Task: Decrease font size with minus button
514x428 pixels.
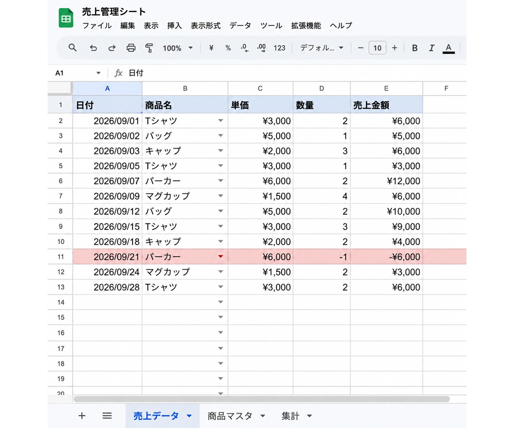Action: tap(361, 48)
